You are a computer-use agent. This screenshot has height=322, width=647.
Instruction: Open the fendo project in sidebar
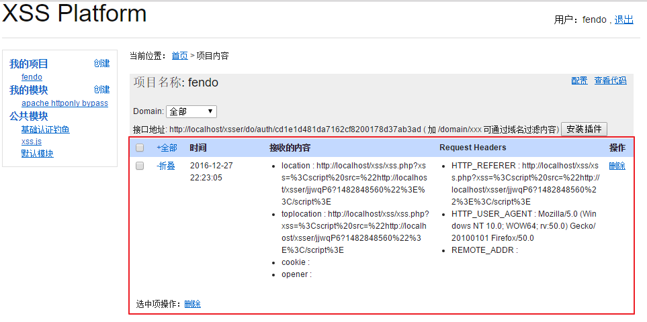tap(32, 77)
